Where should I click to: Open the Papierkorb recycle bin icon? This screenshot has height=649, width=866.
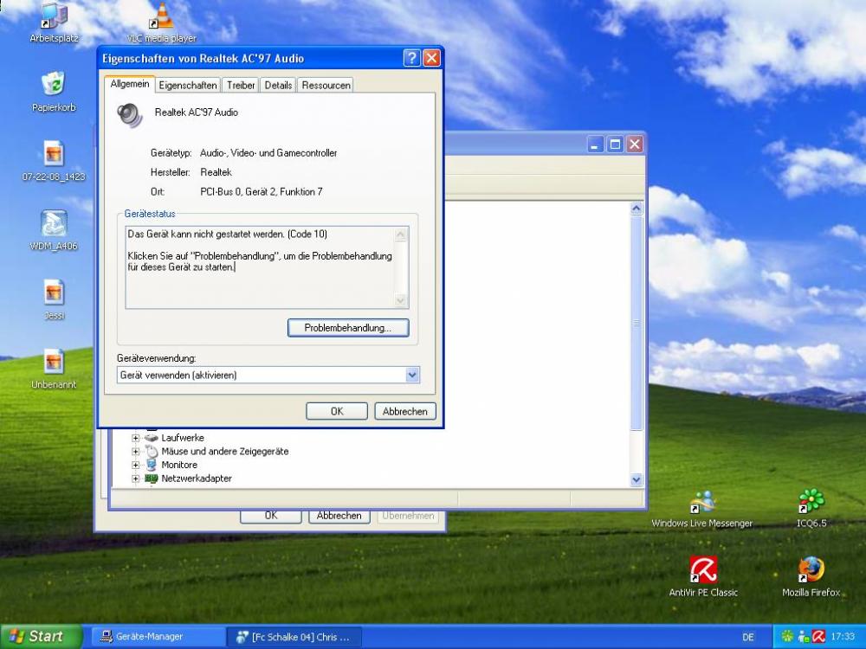point(54,85)
